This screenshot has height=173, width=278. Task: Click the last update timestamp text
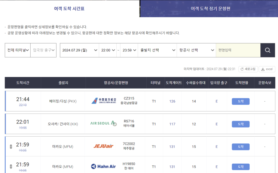point(210,69)
